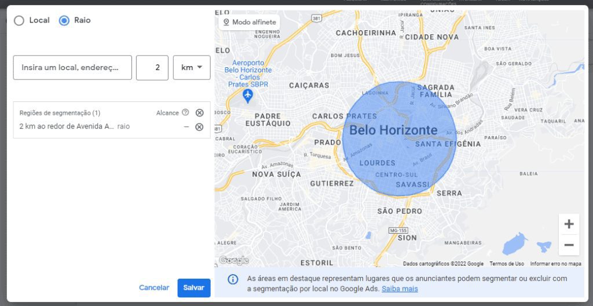
Task: Click Cancelar to discard changes
Action: [154, 288]
